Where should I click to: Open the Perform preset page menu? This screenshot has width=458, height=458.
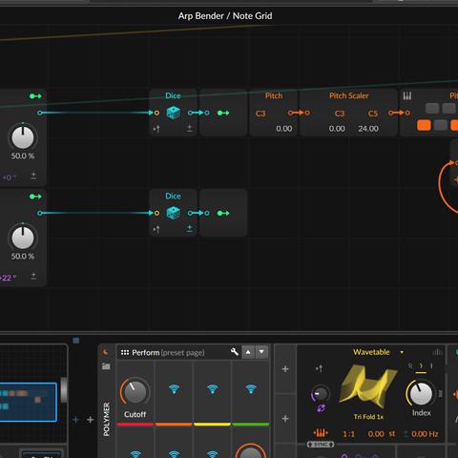click(162, 352)
